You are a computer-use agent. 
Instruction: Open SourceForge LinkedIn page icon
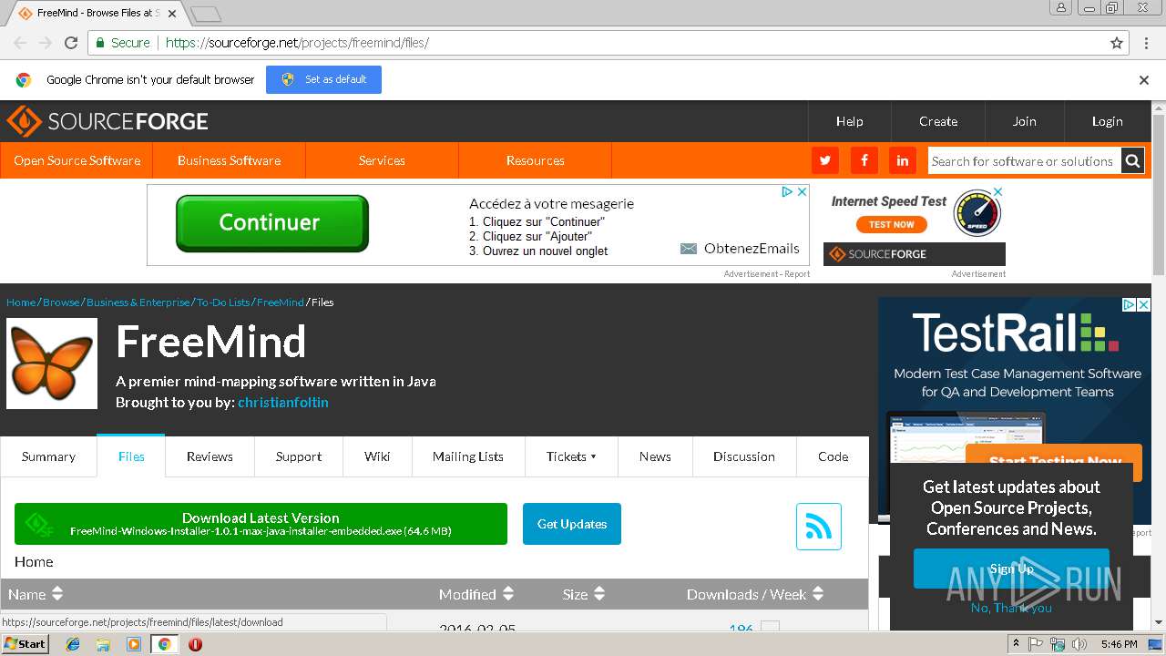tap(902, 160)
